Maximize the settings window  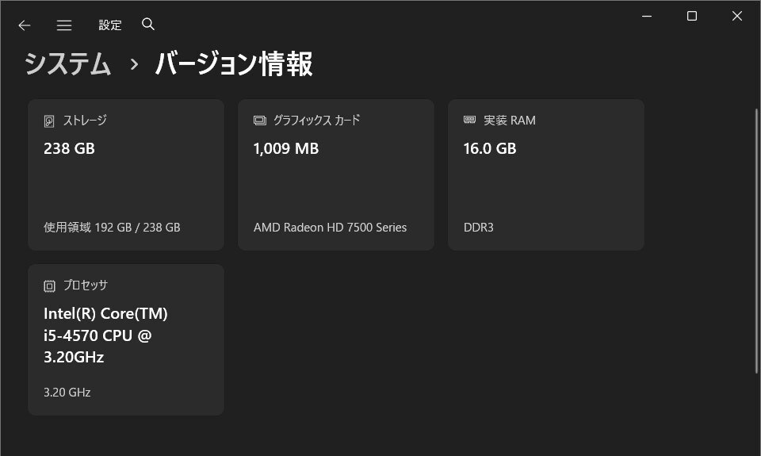(692, 16)
